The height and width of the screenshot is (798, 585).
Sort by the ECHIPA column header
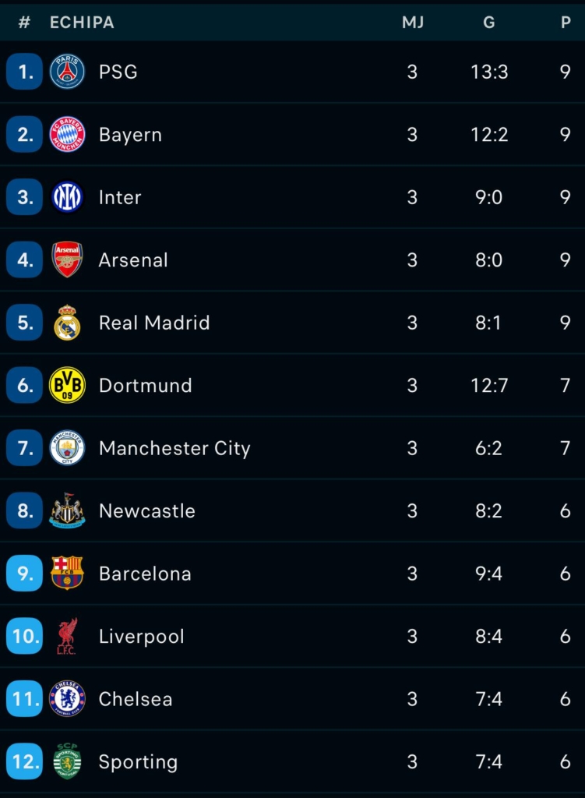pyautogui.click(x=82, y=23)
